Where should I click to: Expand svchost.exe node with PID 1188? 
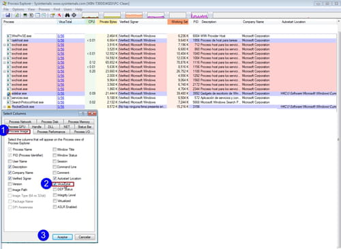(5, 72)
